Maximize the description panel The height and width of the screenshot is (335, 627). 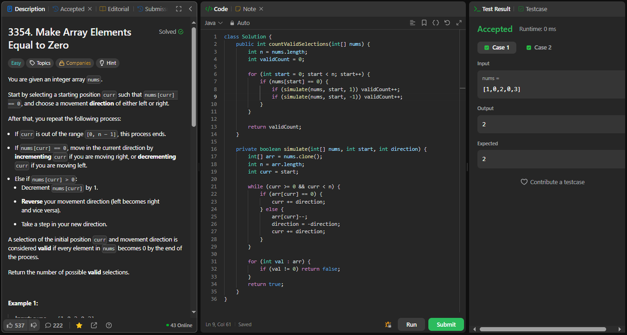[179, 9]
